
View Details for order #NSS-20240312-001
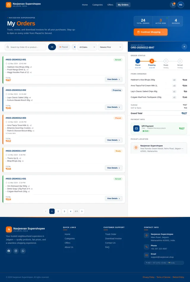point(113,79)
